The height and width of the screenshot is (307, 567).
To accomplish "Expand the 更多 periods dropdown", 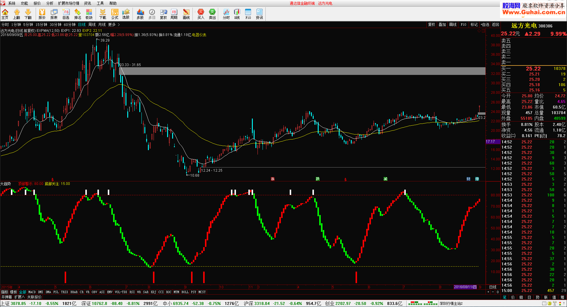I will 114,25.
